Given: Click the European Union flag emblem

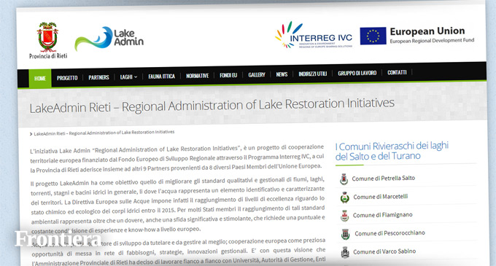Looking at the screenshot, I should tap(373, 36).
